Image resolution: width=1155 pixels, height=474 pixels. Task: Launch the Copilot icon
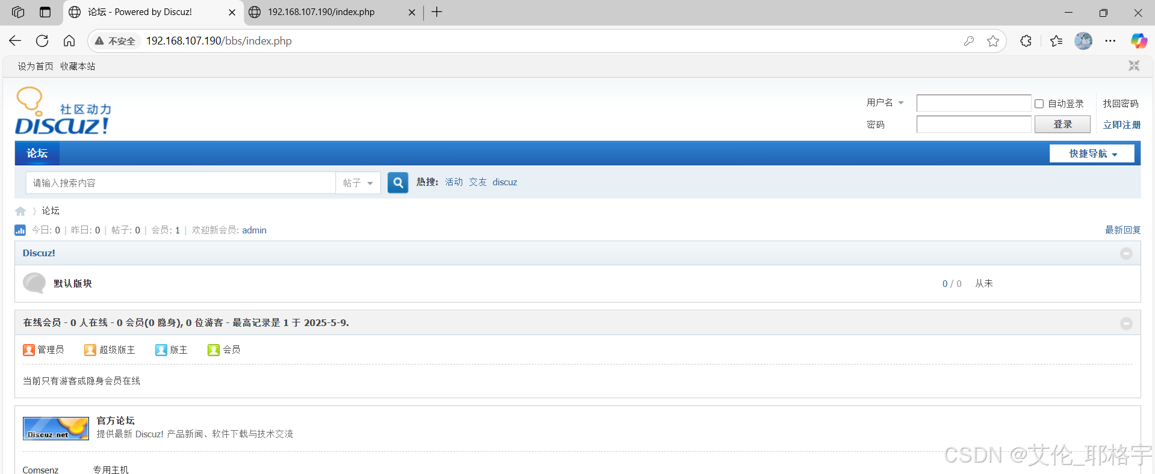tap(1139, 41)
